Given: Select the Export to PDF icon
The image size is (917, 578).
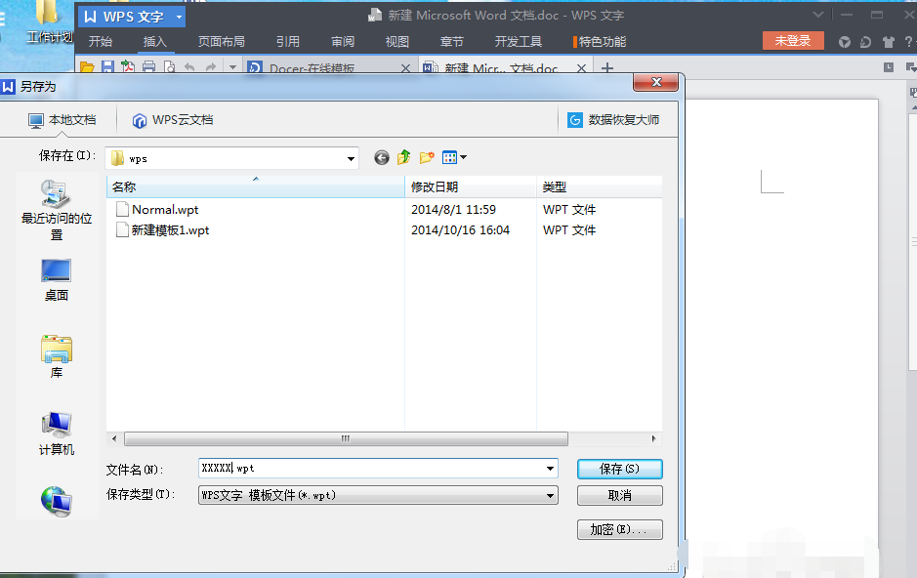Looking at the screenshot, I should tap(128, 66).
